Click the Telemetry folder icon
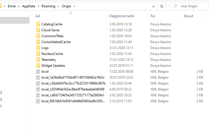Image resolution: width=209 pixels, height=129 pixels. point(38,60)
